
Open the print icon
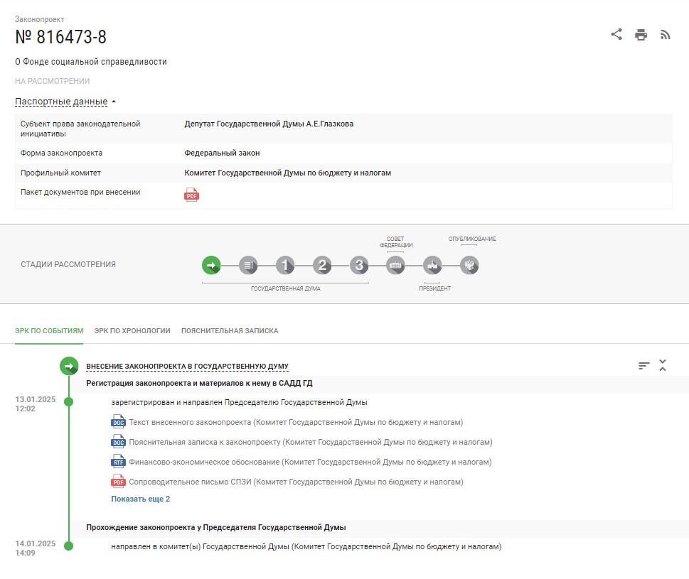click(641, 33)
